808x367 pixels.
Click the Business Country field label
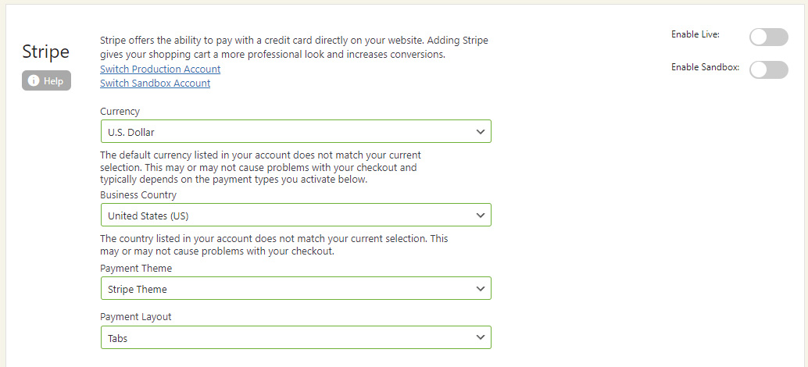(x=138, y=195)
